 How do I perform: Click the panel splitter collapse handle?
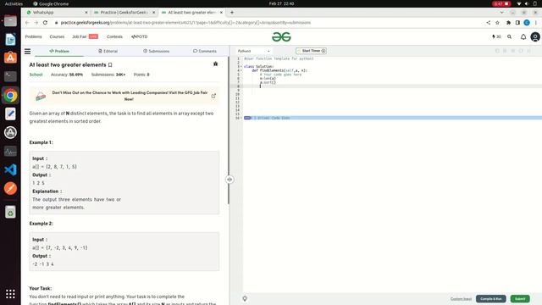tap(230, 180)
